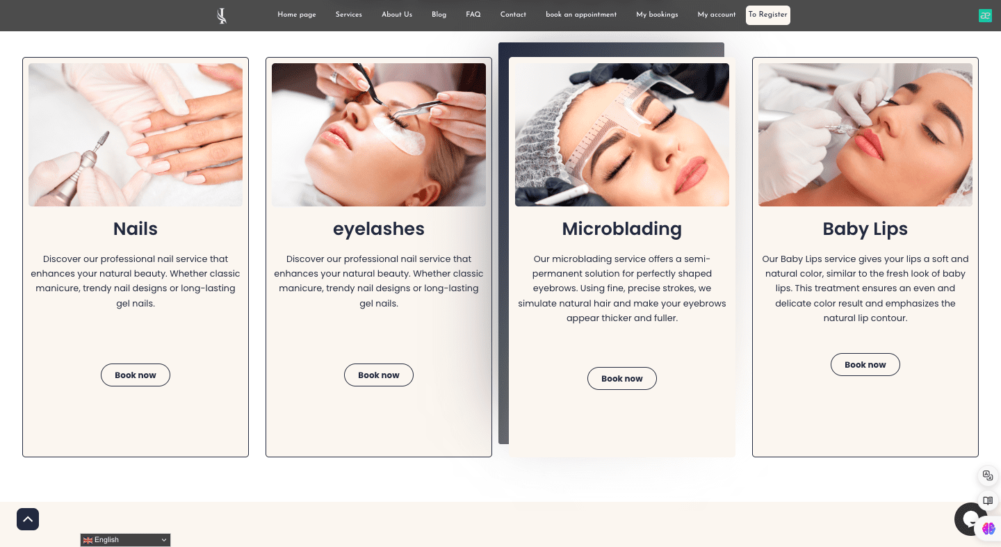
Task: Click Book now under Baby Lips
Action: [x=865, y=364]
